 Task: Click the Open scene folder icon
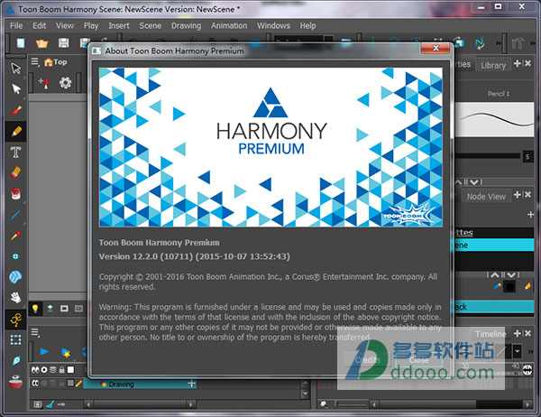(41, 43)
